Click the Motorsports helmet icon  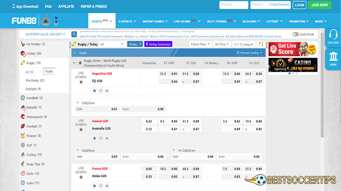tap(23, 117)
